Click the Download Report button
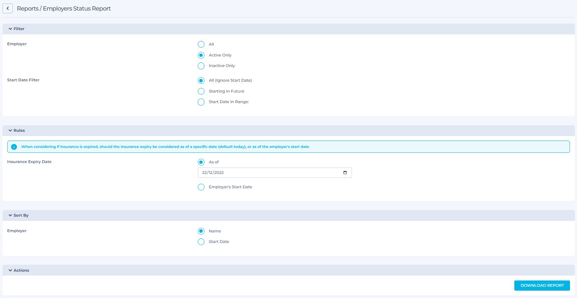Screen dimensions: 577x298 pos(542,285)
